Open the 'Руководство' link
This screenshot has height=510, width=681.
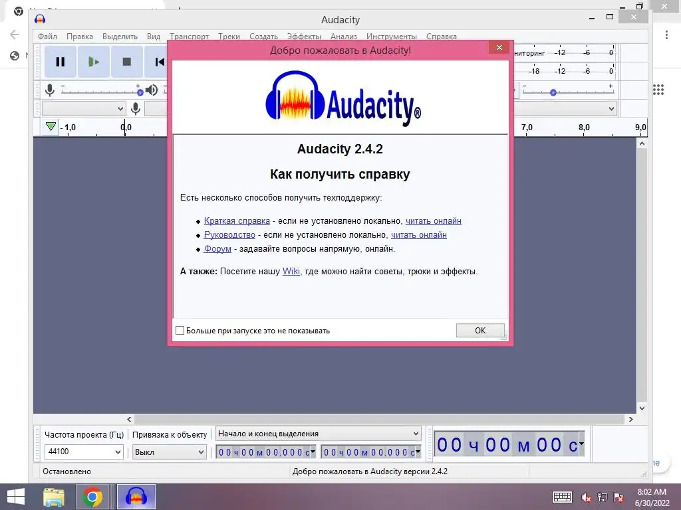click(229, 234)
